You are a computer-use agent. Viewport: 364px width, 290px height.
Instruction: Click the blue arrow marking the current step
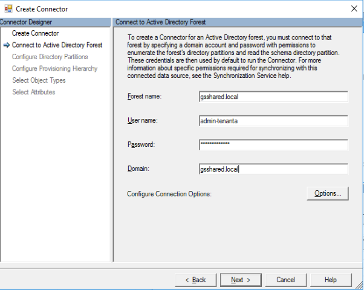[x=7, y=45]
